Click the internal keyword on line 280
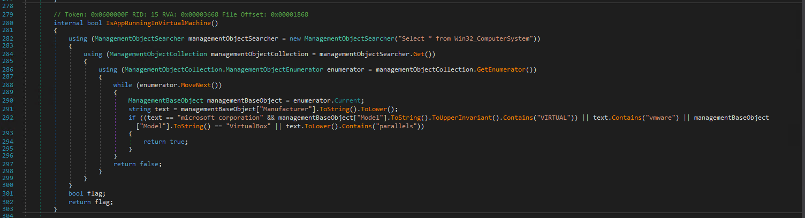The width and height of the screenshot is (805, 218). 68,23
